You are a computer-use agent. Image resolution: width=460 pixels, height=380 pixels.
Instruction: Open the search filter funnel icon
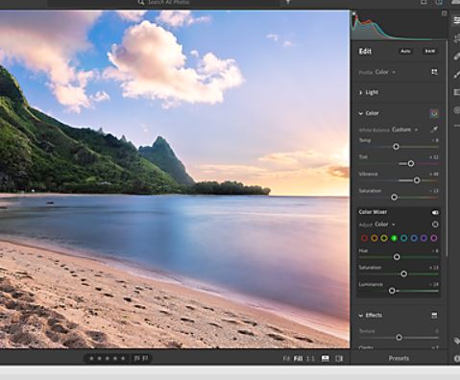(x=288, y=3)
